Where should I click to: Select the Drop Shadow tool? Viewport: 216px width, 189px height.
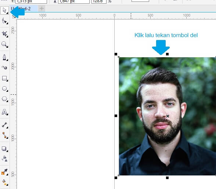pos(5,149)
